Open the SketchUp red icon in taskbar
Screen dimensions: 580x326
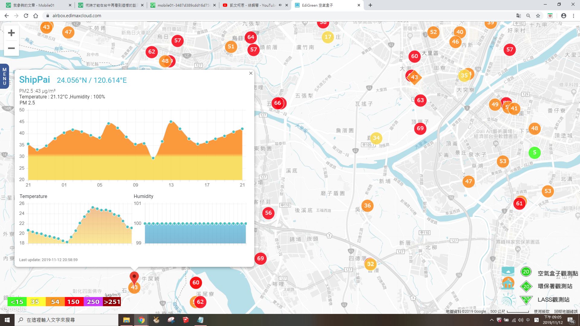click(x=185, y=320)
